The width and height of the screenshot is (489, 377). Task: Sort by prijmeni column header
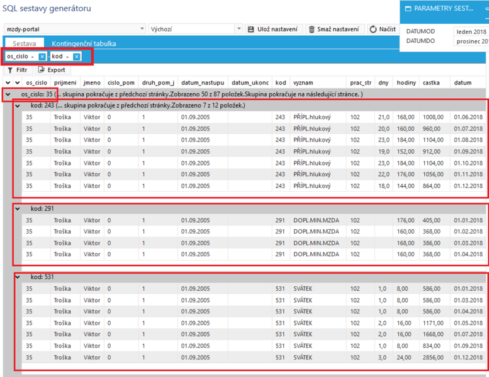coord(65,82)
